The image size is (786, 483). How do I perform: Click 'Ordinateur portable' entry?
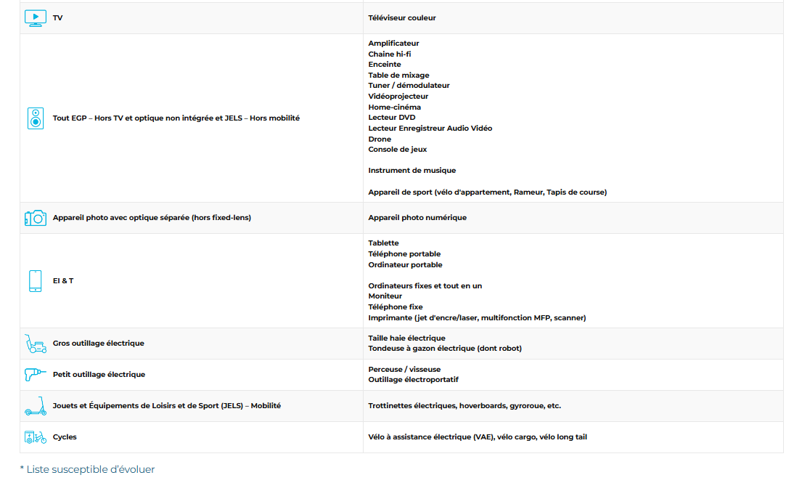(405, 265)
